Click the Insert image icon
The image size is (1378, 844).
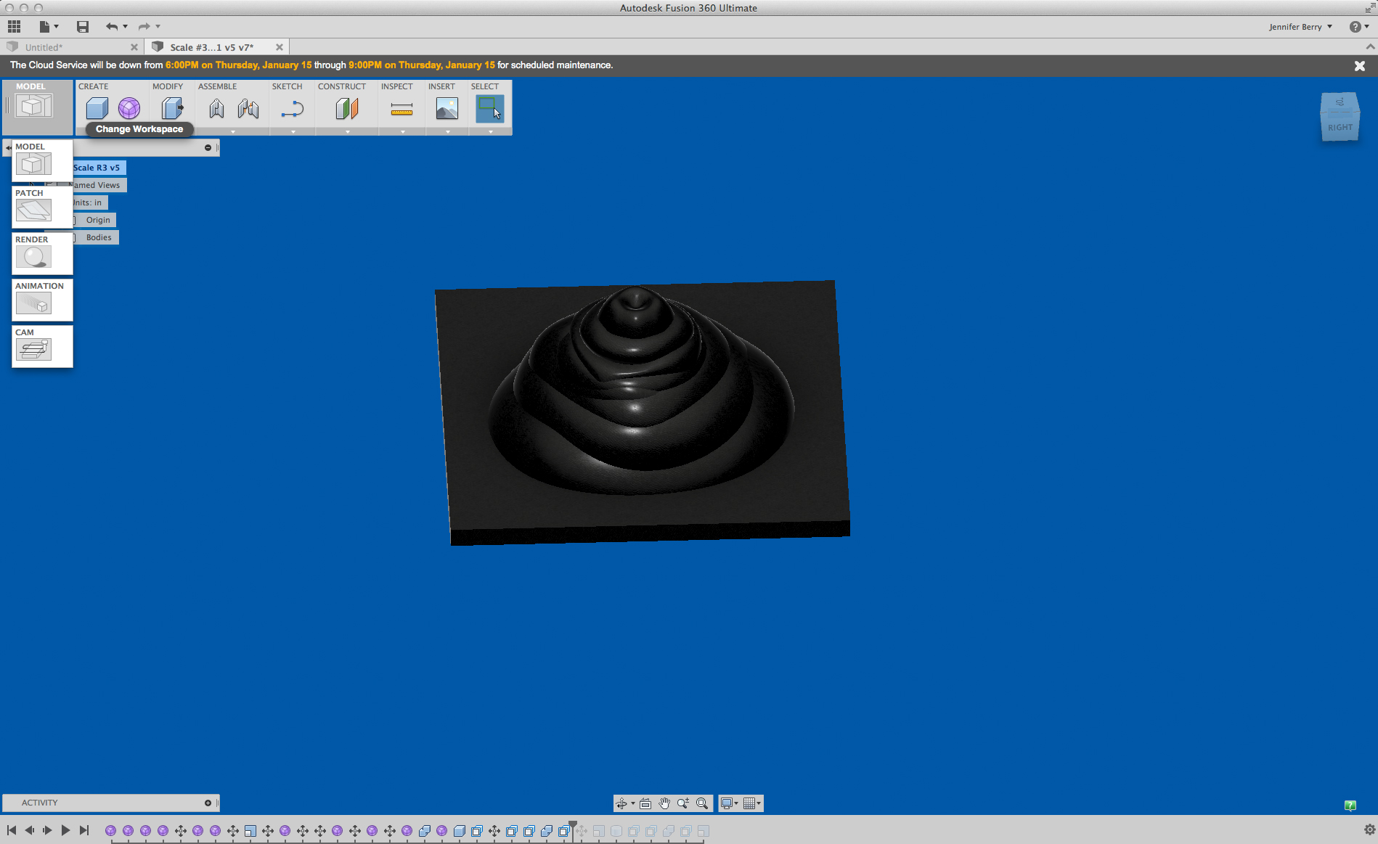pyautogui.click(x=447, y=109)
